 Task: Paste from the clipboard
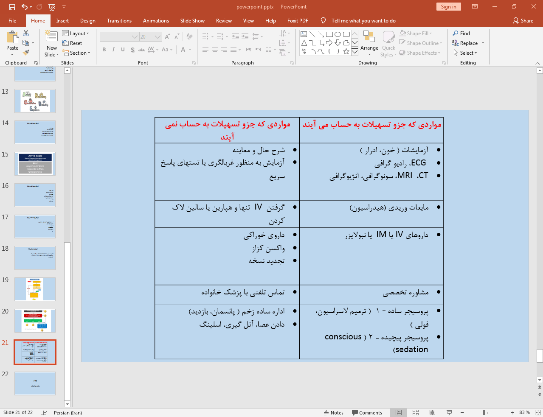(x=12, y=43)
